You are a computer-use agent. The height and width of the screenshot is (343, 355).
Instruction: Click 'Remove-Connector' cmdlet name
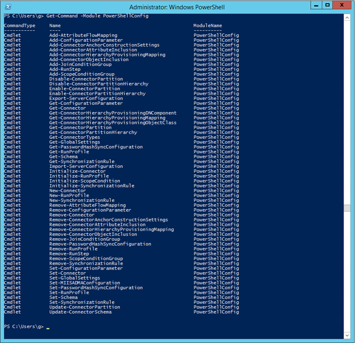(x=72, y=215)
